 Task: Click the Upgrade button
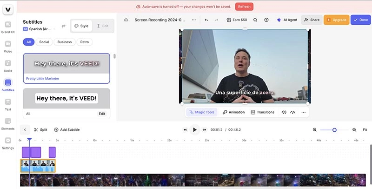click(x=336, y=20)
